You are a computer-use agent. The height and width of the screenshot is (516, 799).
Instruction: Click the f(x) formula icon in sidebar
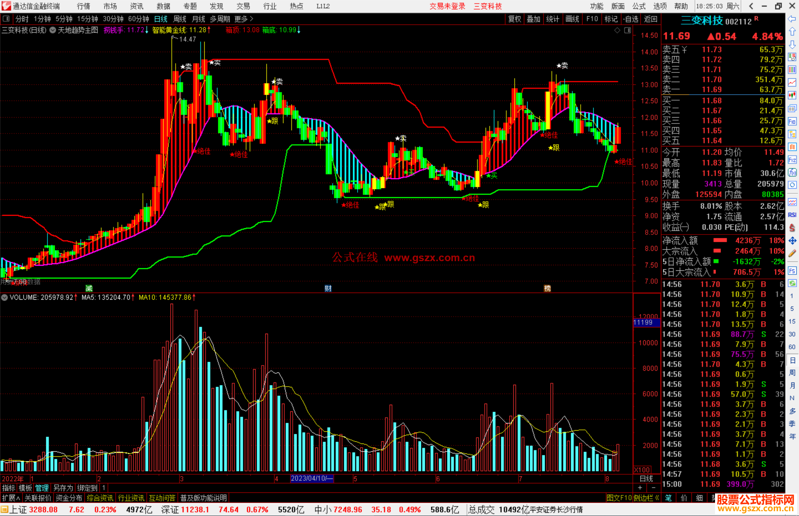[792, 172]
